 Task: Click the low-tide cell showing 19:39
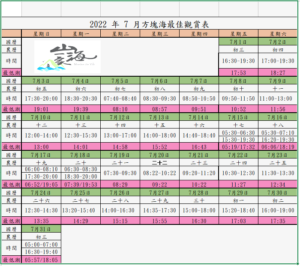pos(81,109)
